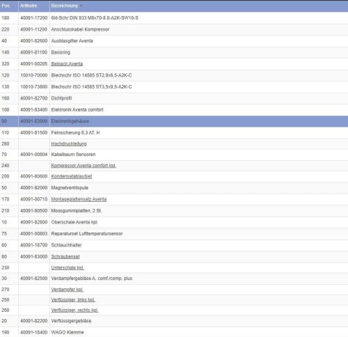This screenshot has width=348, height=337.
Task: Select article number 40091-82800 Oberschale row
Action: point(174,222)
